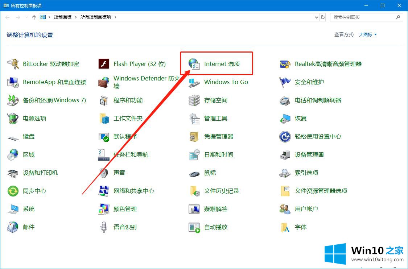
Task: Open 凭据管理器 safe icon
Action: pyautogui.click(x=194, y=137)
